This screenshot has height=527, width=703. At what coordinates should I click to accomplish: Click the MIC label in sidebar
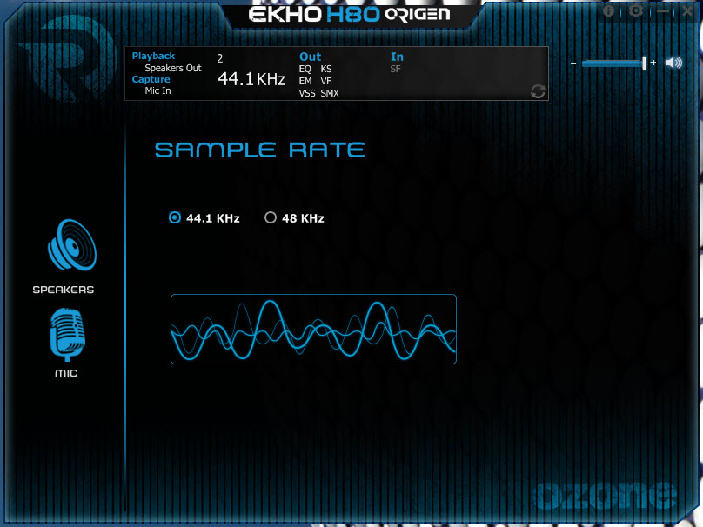(x=66, y=373)
